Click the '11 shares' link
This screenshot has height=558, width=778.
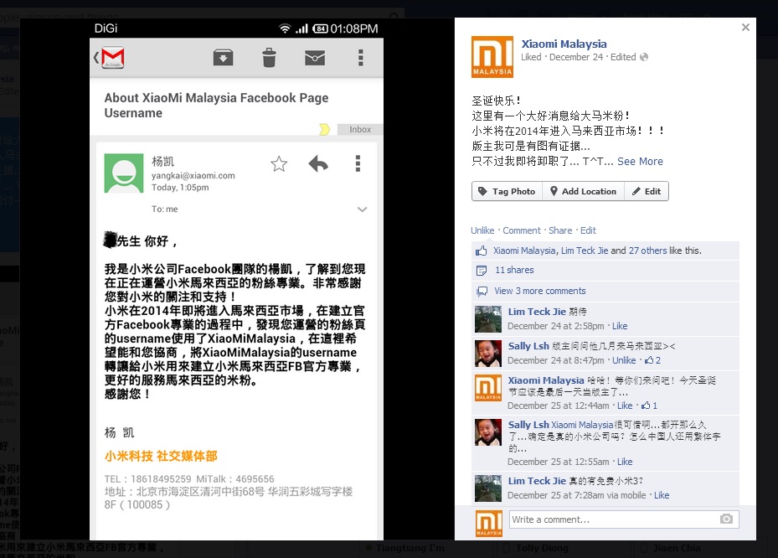click(x=514, y=270)
